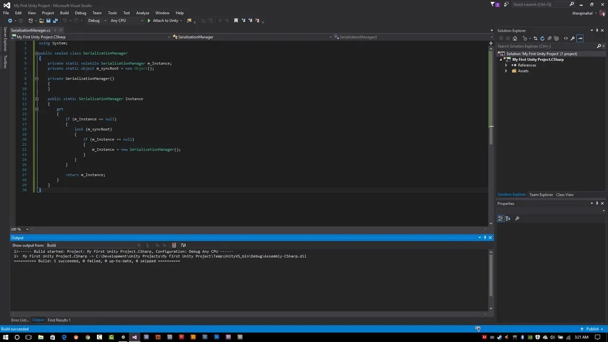Viewport: 608px width, 342px height.
Task: Click the Edge browser taskbar icon
Action: click(64, 337)
